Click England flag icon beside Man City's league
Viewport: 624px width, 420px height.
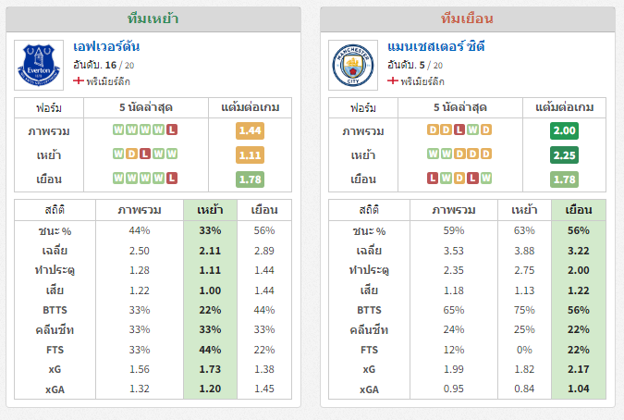393,80
